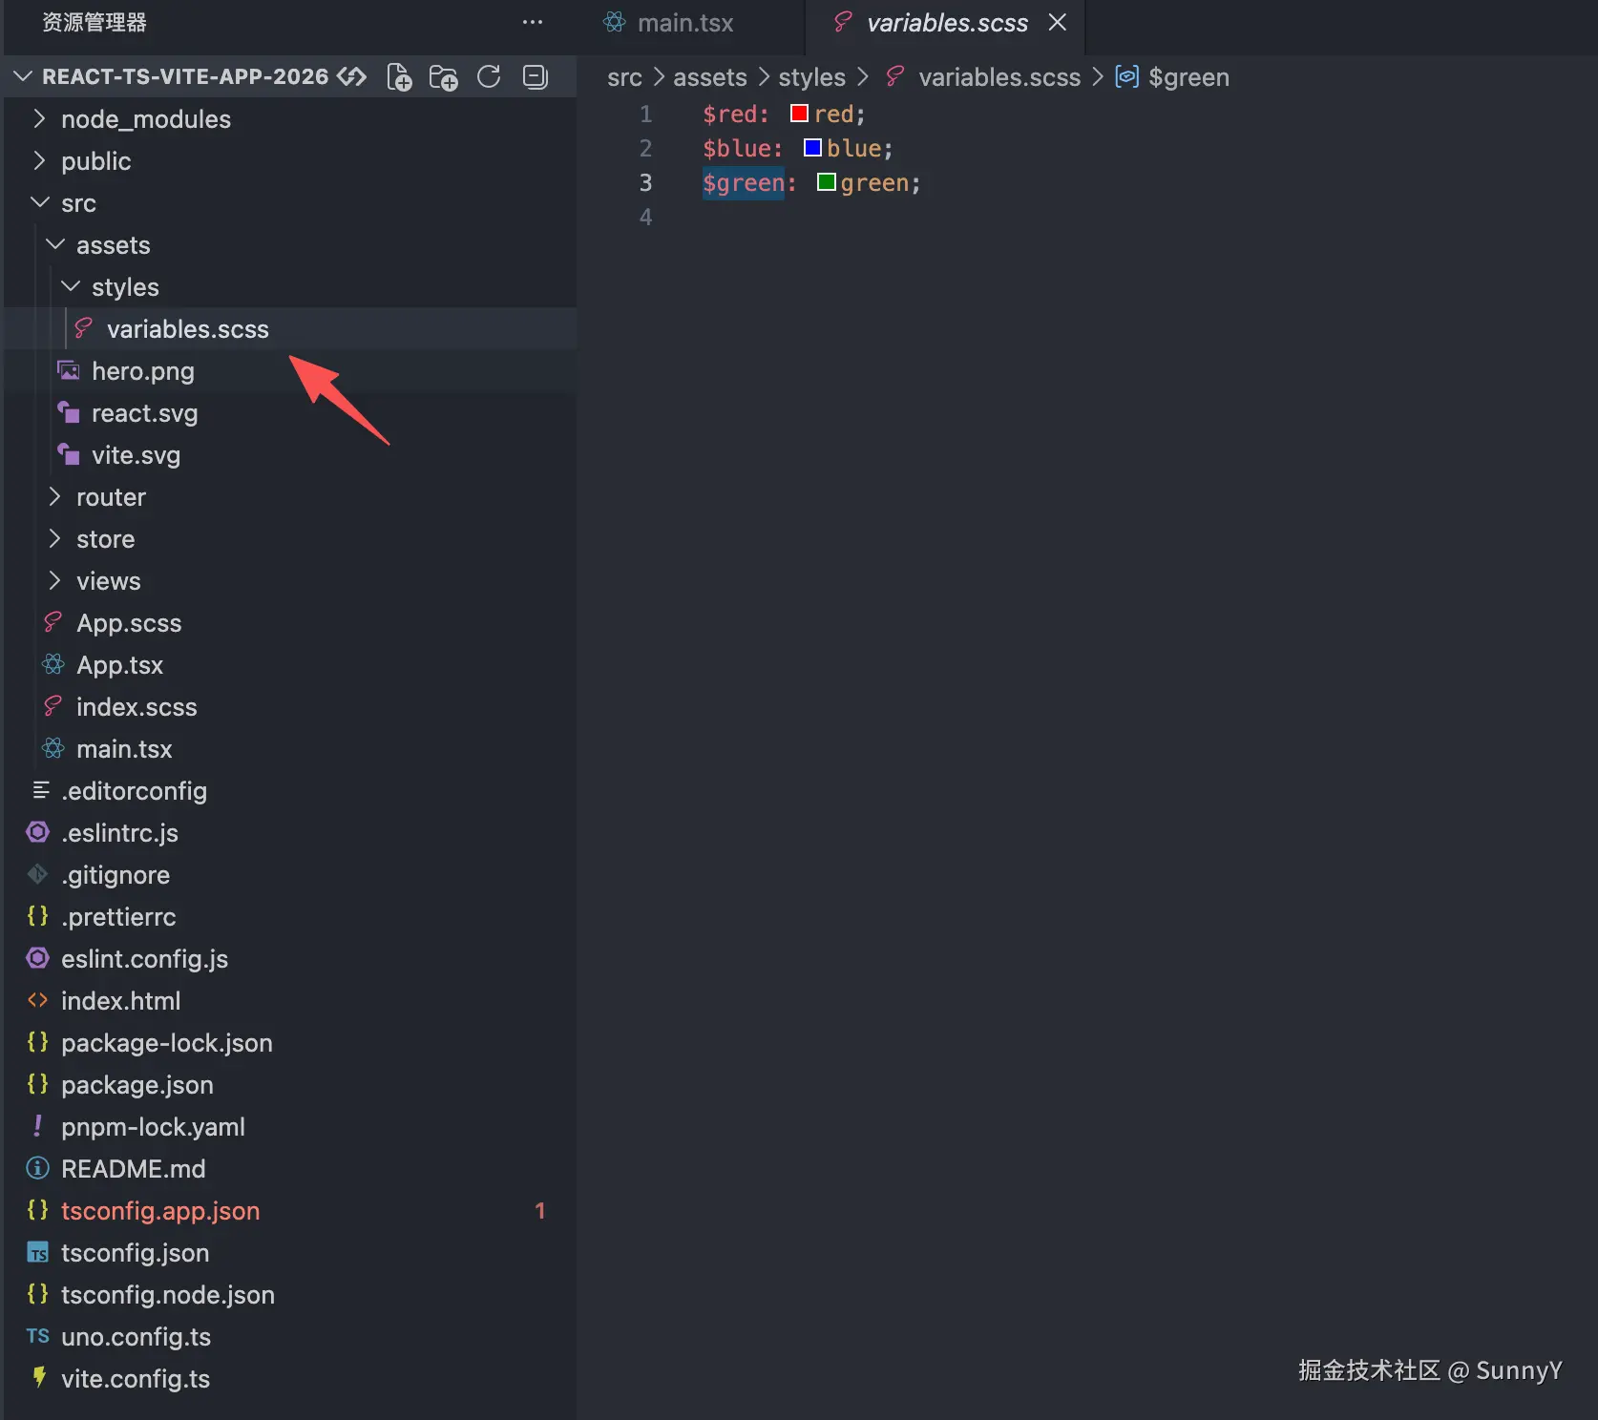The image size is (1598, 1420).
Task: Click line number 1 in the gutter
Action: pos(645,114)
